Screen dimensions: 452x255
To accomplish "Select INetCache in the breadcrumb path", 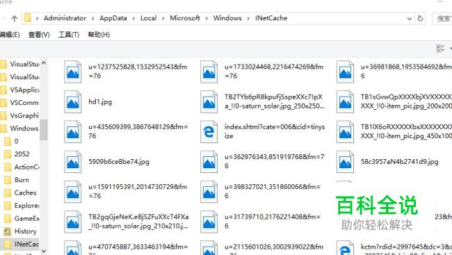I will 271,18.
